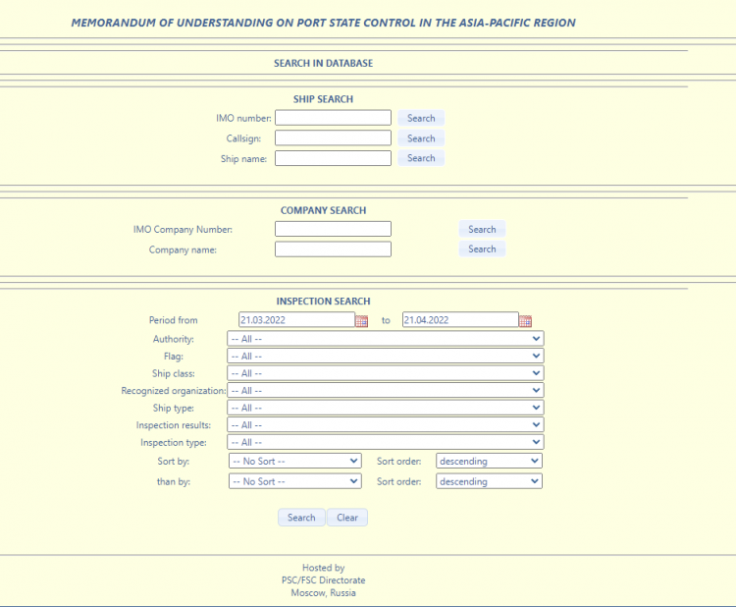Open the Period from calendar picker
The image size is (736, 607).
pos(361,321)
